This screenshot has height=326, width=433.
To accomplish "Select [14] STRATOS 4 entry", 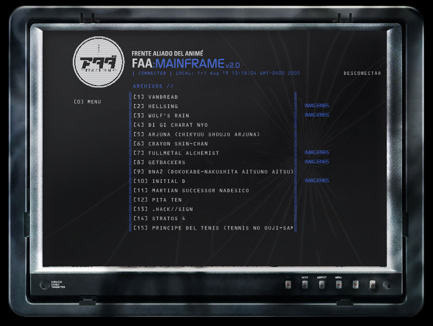I will click(x=160, y=219).
